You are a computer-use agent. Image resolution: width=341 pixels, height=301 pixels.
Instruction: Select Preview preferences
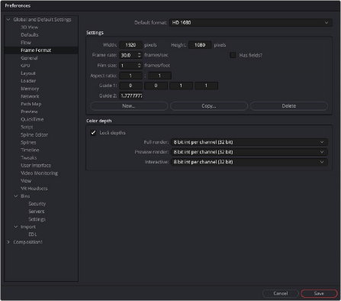(x=29, y=112)
